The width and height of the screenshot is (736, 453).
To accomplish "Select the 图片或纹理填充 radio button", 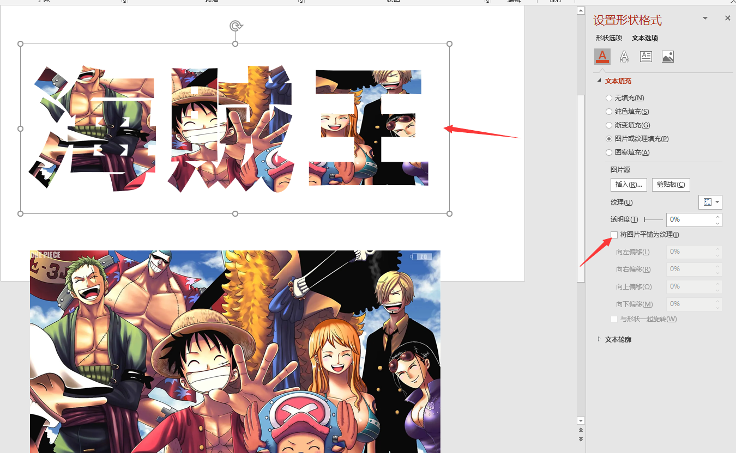I will pos(609,139).
